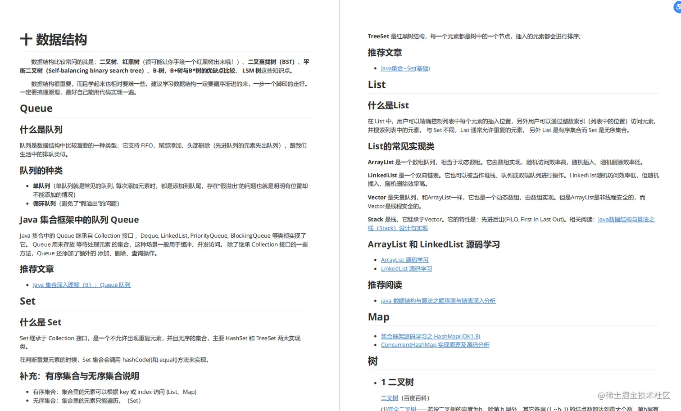The height and width of the screenshot is (411, 681).
Task: Open the ConcurrentHashMap 实现原理及源码分析 link
Action: (435, 344)
